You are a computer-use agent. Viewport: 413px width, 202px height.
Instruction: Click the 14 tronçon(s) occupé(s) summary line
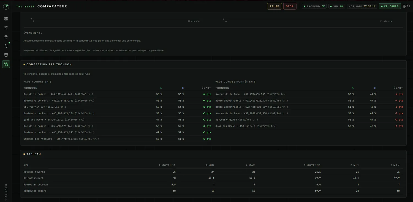tap(57, 74)
